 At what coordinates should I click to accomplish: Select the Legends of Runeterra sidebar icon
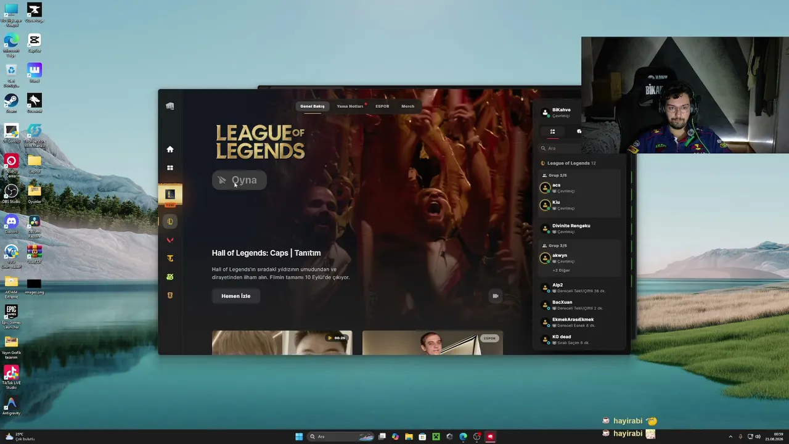coord(170,295)
